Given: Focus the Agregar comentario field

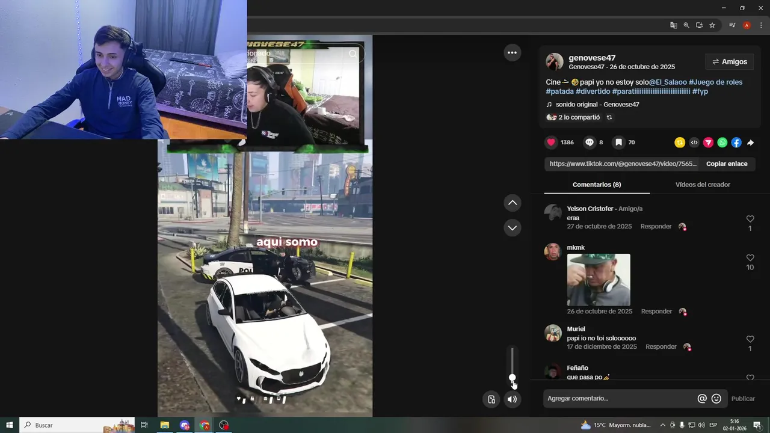Looking at the screenshot, I should [620, 399].
